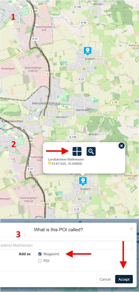Click the L 320 road shield in the upper map
Image resolution: width=139 pixels, height=292 pixels.
coord(34,11)
